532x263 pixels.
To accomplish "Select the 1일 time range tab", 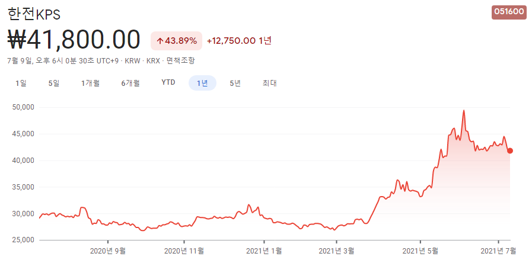I will (x=21, y=83).
